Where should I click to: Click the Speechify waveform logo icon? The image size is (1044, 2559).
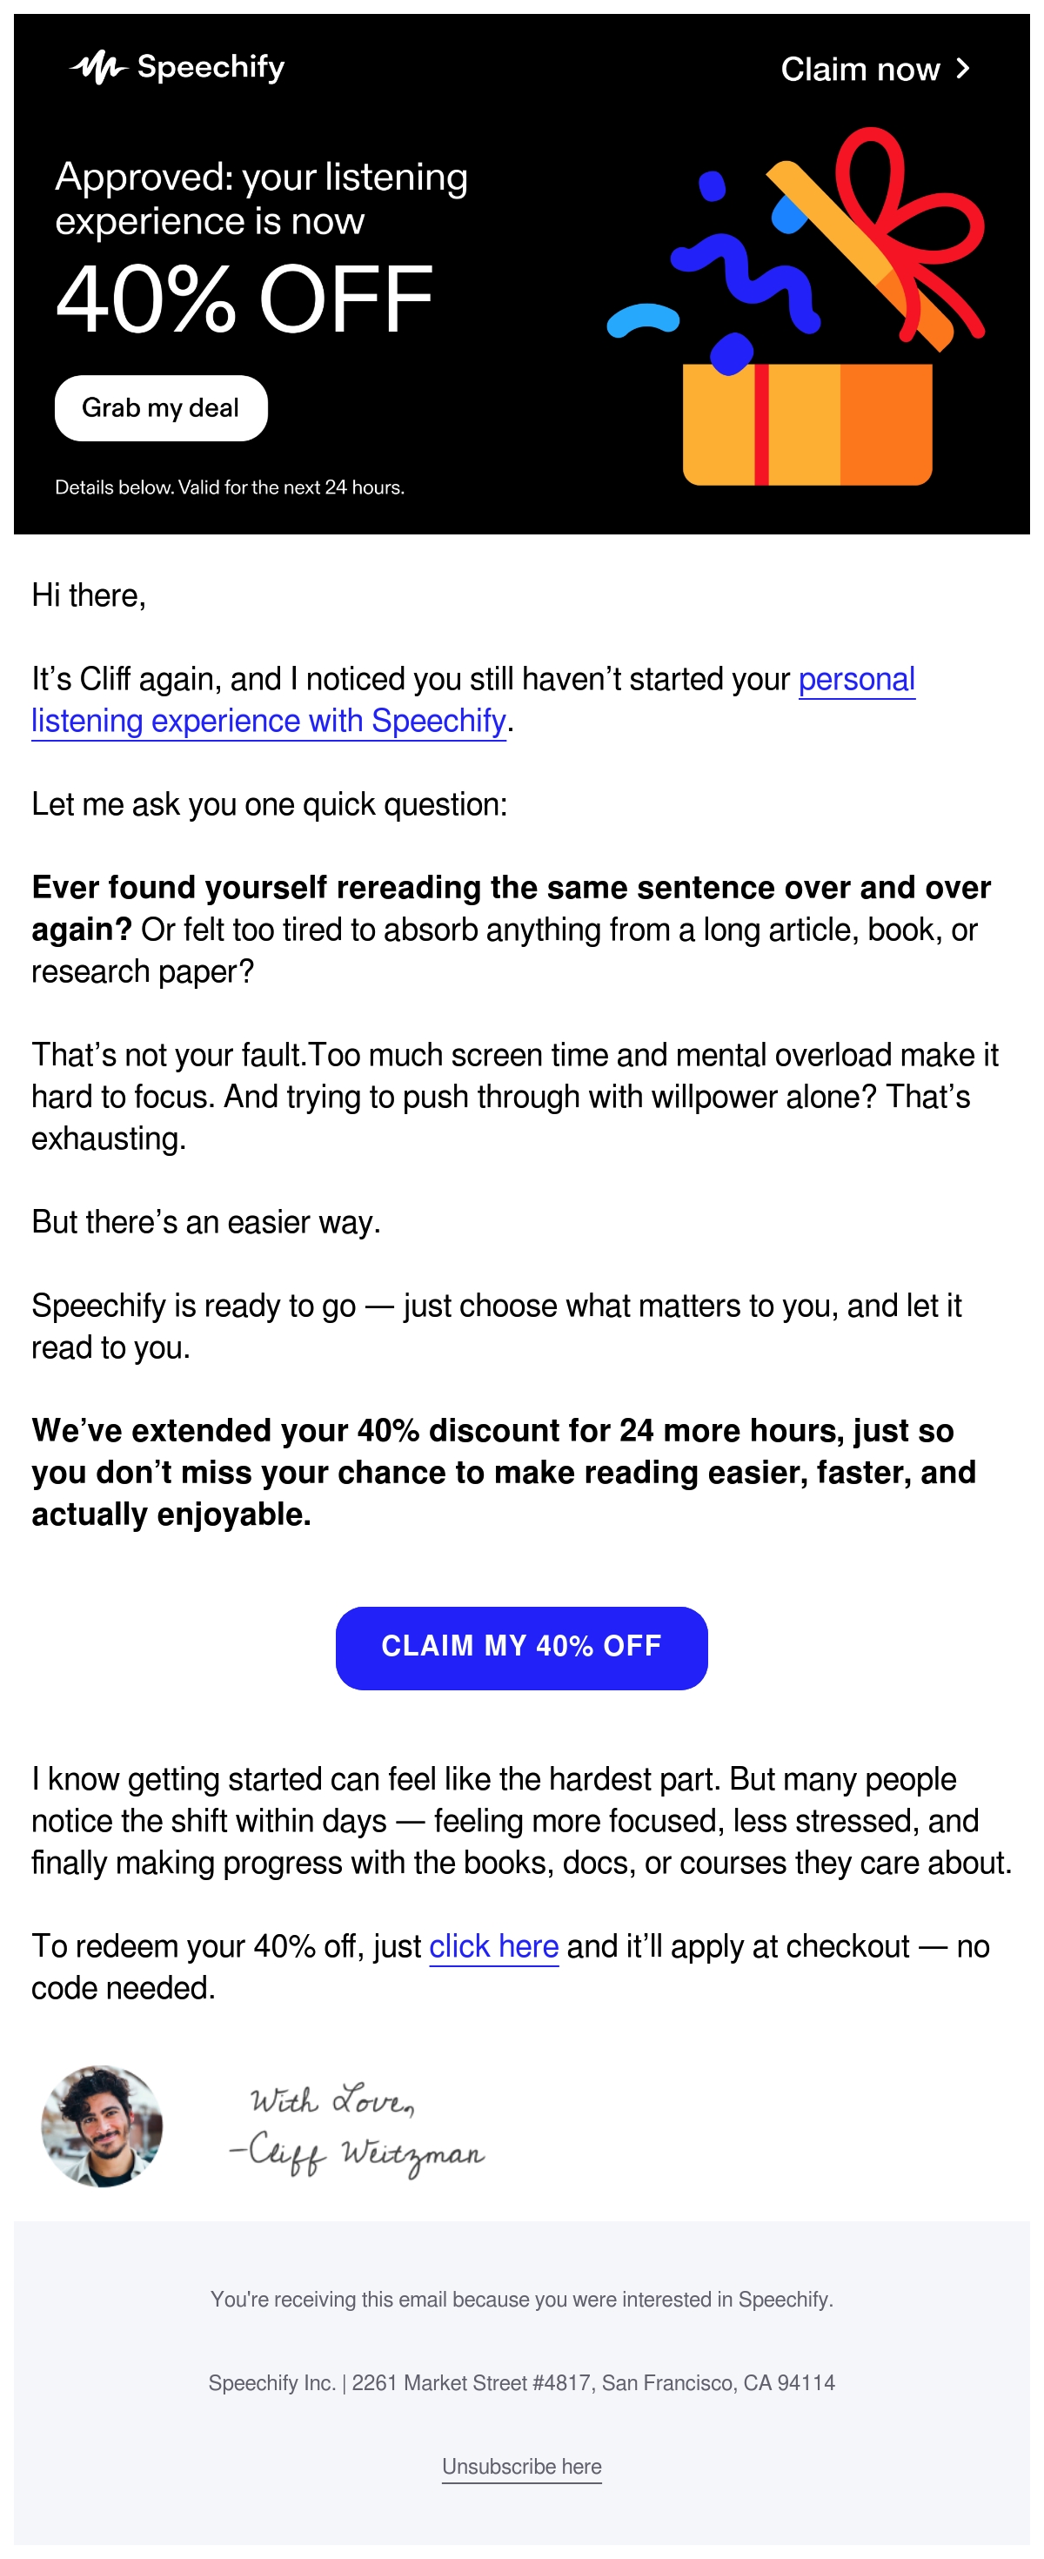tap(98, 68)
